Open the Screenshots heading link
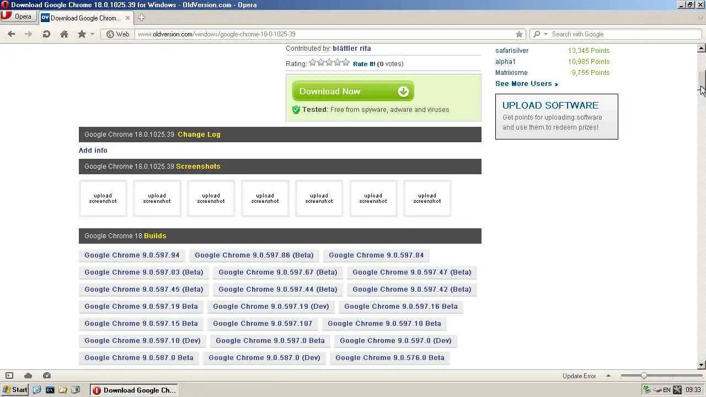Image resolution: width=706 pixels, height=397 pixels. [198, 167]
